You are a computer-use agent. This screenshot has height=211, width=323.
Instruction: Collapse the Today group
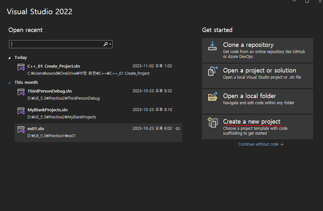coord(9,58)
